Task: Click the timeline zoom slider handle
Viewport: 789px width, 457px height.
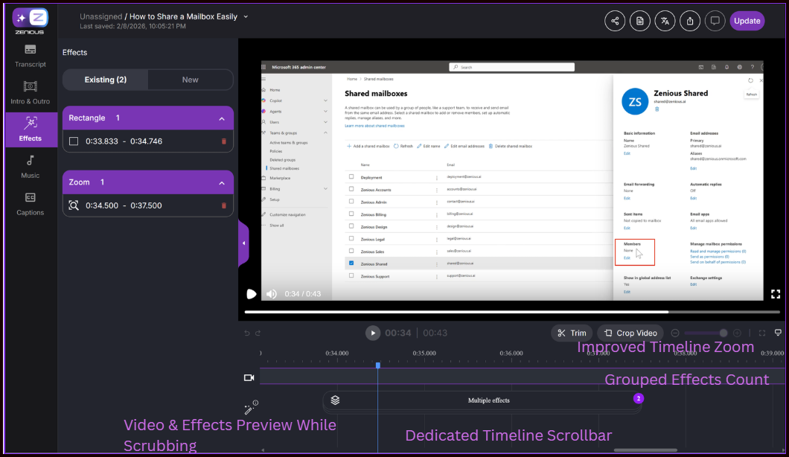Action: click(x=723, y=333)
